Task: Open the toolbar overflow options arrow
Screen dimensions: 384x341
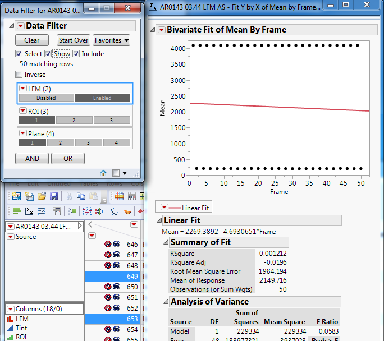Action: pyautogui.click(x=104, y=197)
